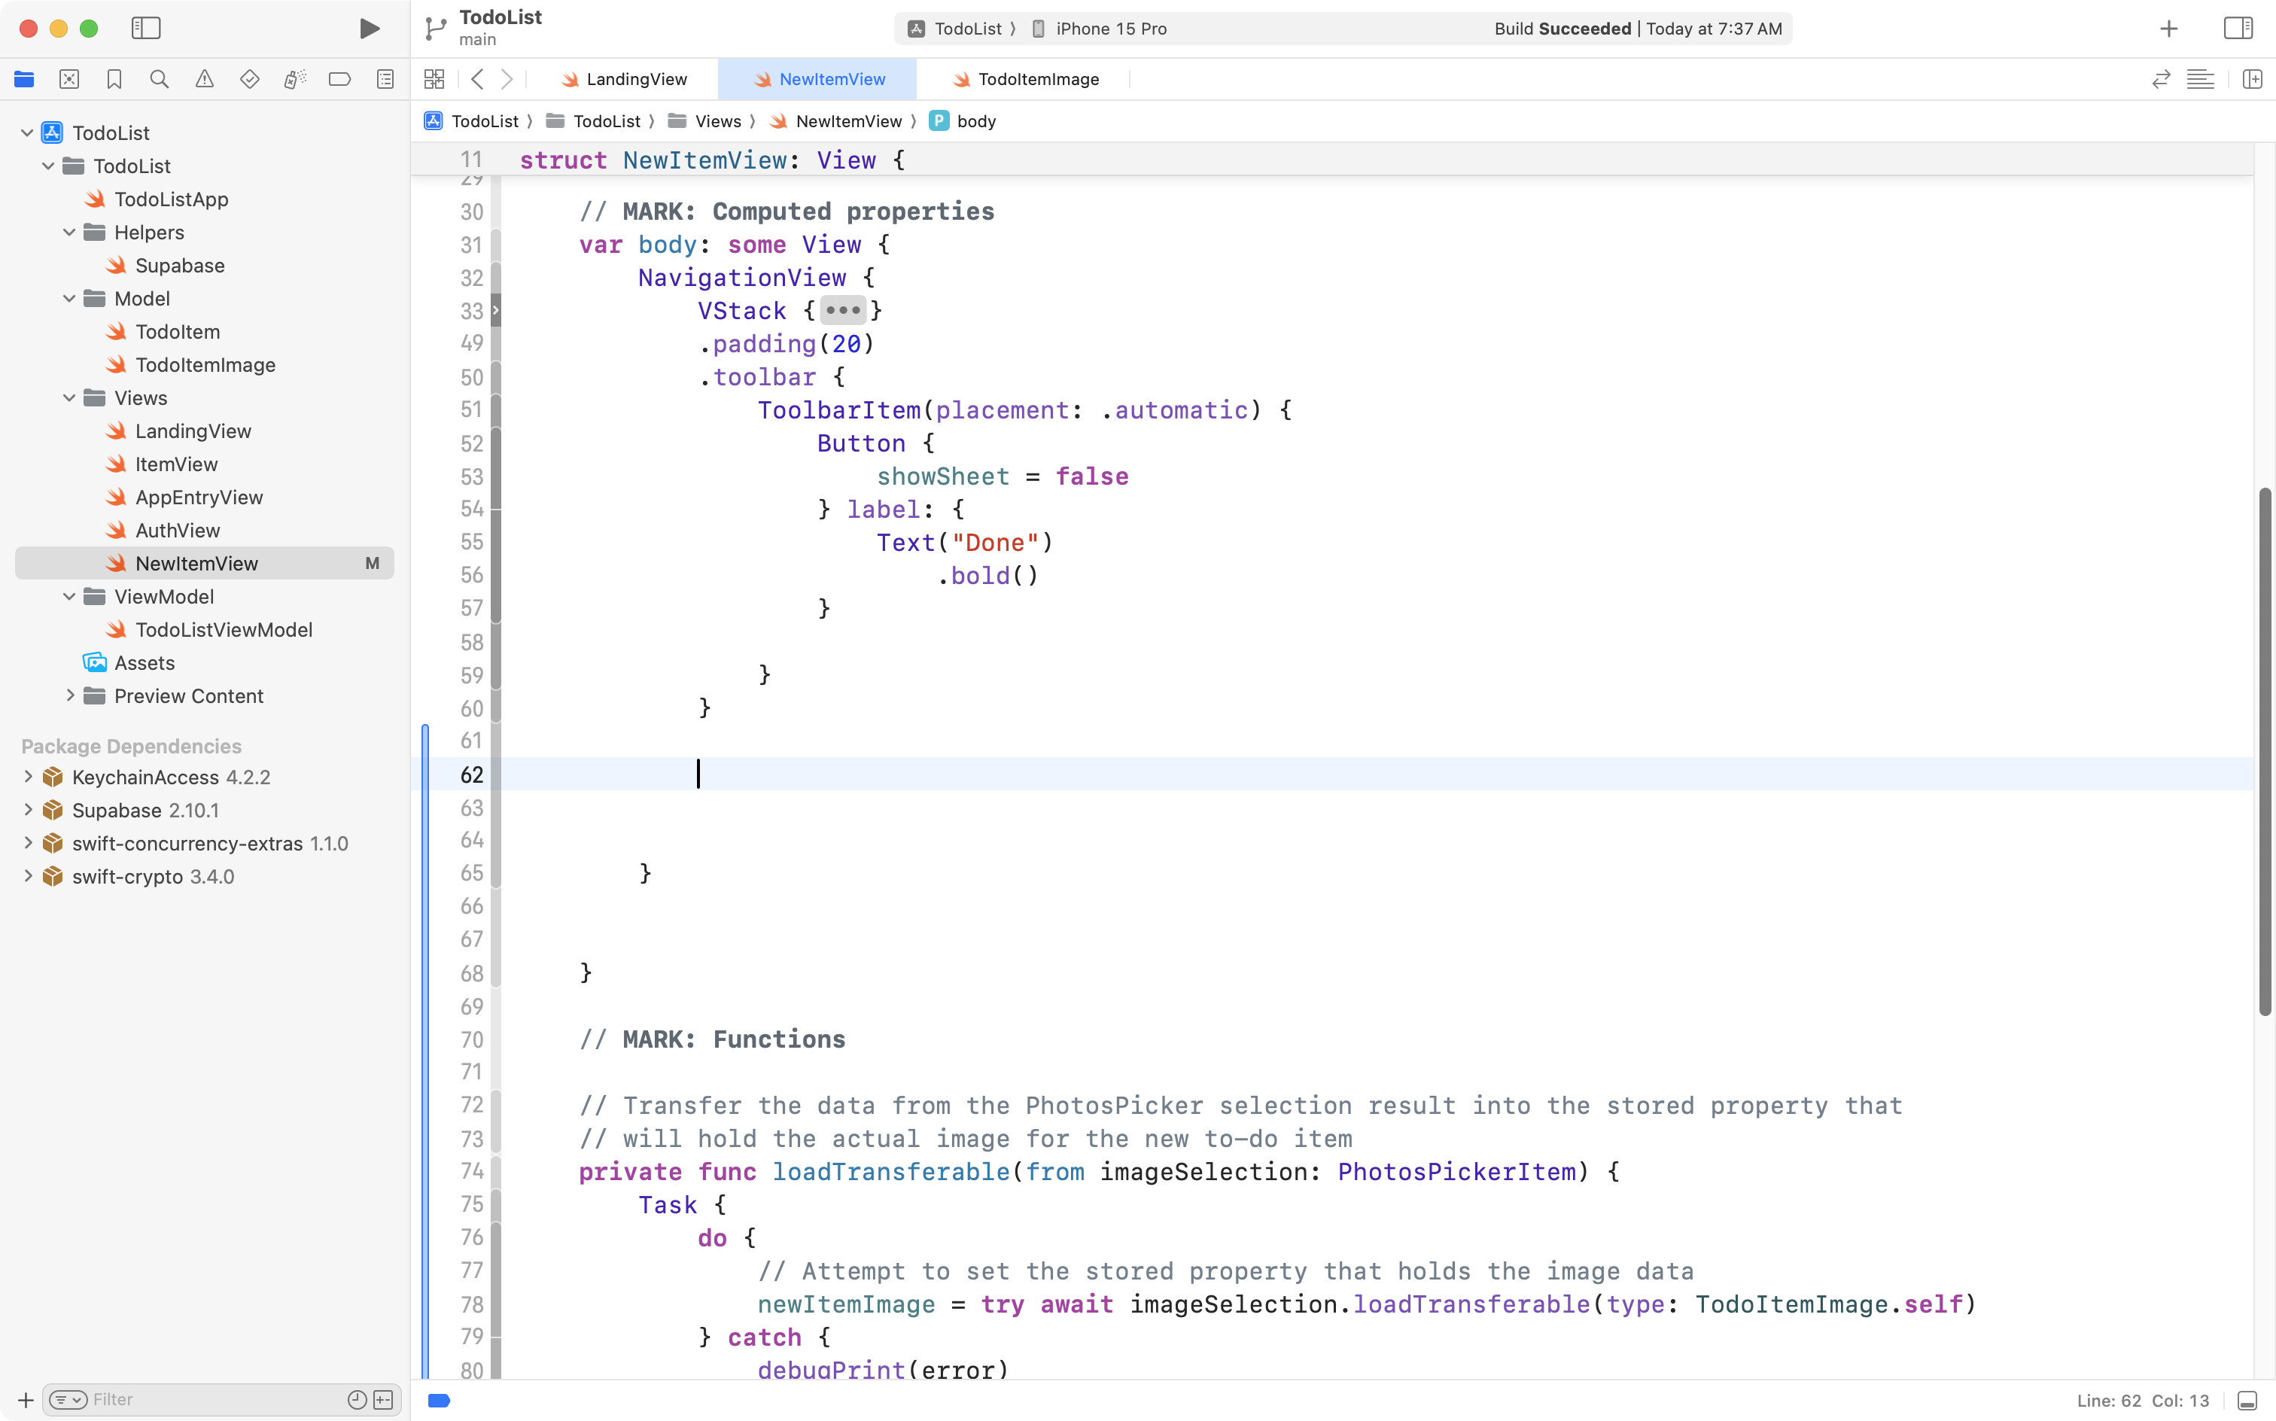The height and width of the screenshot is (1421, 2276).
Task: Open the Issue navigator warning triangle
Action: coord(205,79)
